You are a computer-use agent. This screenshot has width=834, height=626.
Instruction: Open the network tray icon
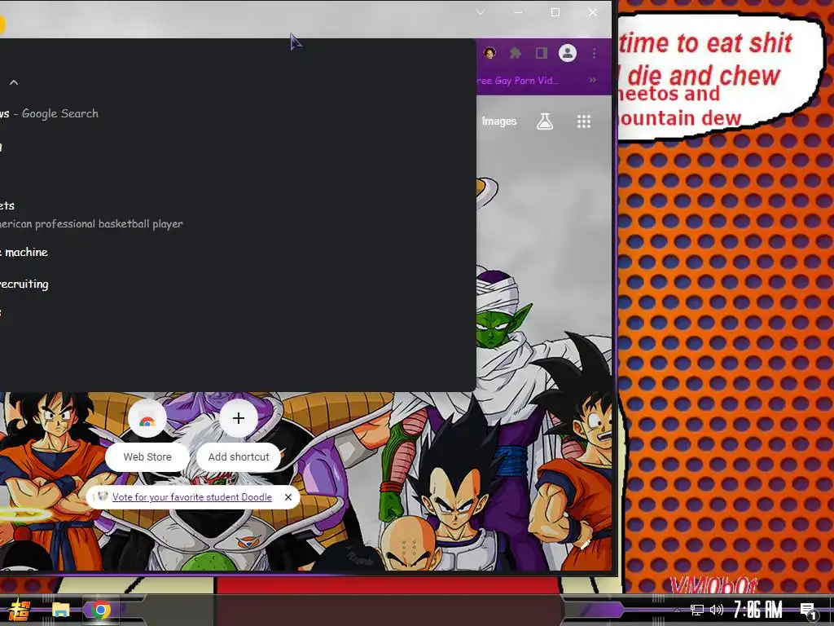point(697,610)
